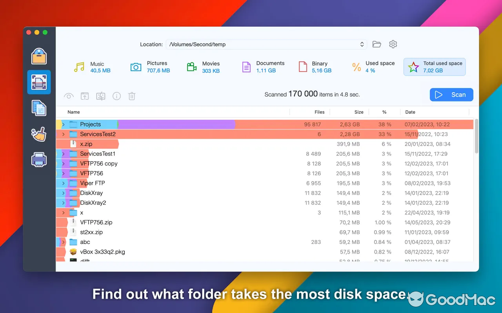Open item info via the info circle icon
This screenshot has height=313, width=502.
click(116, 96)
